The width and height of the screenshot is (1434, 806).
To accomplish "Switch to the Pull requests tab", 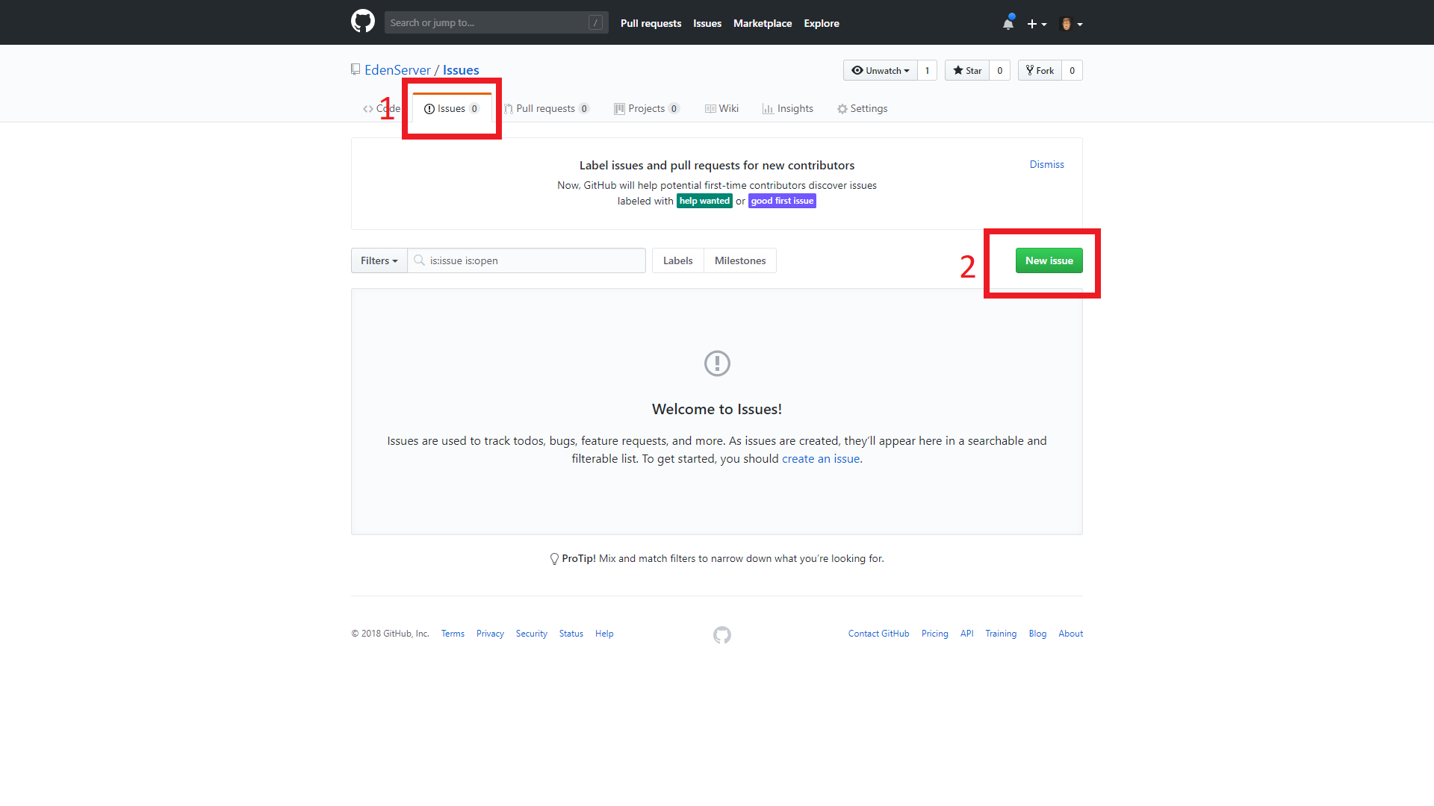I will [x=546, y=109].
